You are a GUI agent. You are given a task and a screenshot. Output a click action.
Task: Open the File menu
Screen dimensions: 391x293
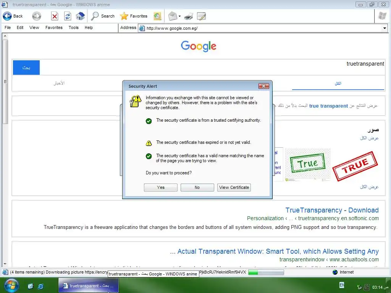[8, 27]
